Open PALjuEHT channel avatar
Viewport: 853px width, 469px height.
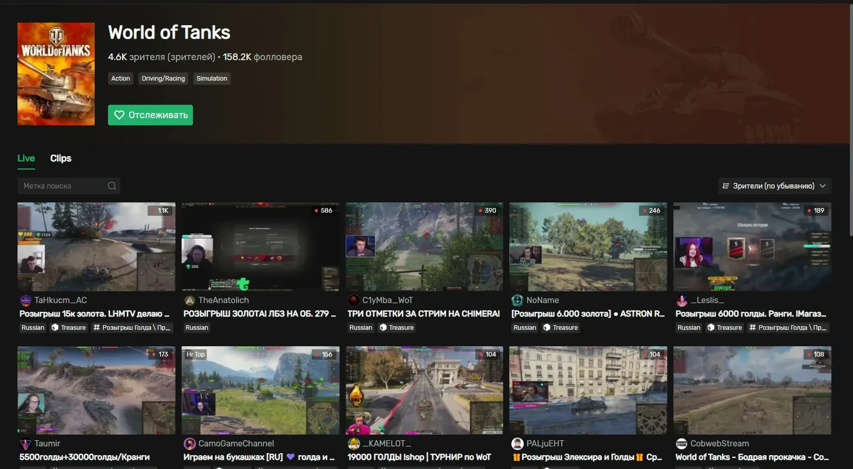[x=517, y=444]
